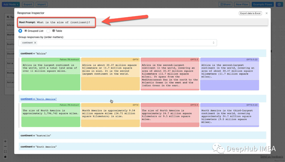The width and height of the screenshot is (285, 162).
Task: Click Falcon.7B.Instruct label in Africa group
Action: click(69, 59)
